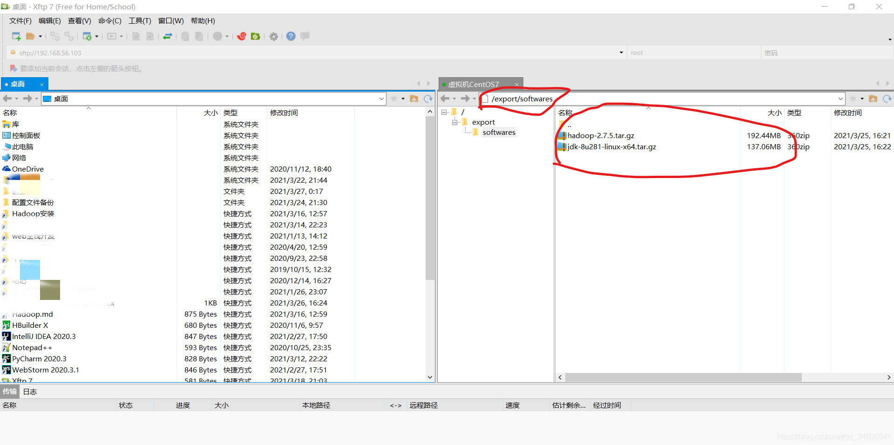Click the root username field
Image resolution: width=894 pixels, height=445 pixels.
pyautogui.click(x=694, y=53)
